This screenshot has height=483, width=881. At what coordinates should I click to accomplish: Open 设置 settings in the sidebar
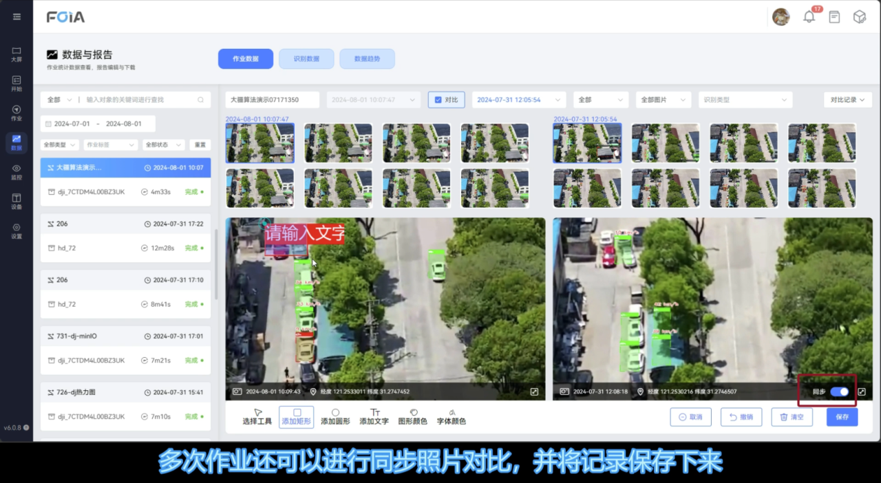click(x=17, y=230)
